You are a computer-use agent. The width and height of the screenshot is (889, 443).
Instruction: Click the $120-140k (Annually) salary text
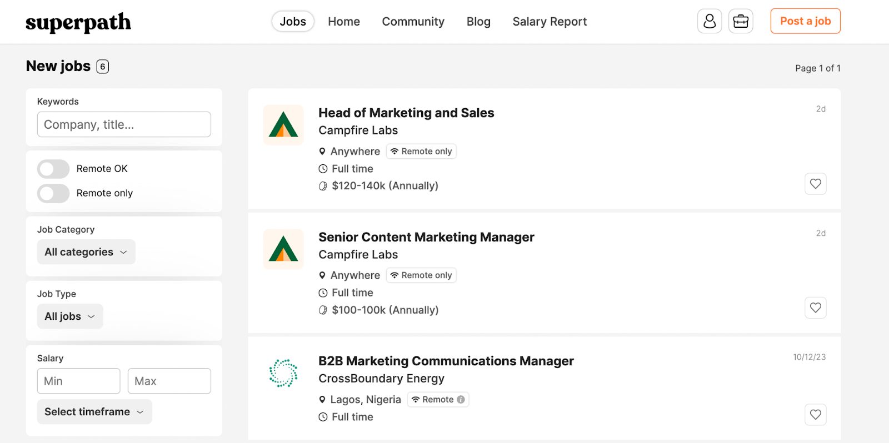(x=385, y=186)
